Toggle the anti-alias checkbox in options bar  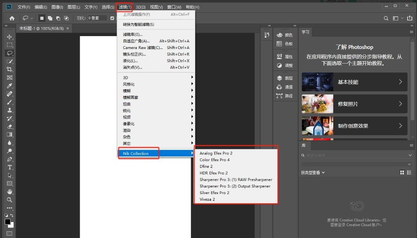(112, 18)
